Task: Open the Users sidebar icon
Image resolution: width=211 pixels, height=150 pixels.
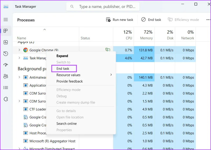Action: pyautogui.click(x=6, y=76)
